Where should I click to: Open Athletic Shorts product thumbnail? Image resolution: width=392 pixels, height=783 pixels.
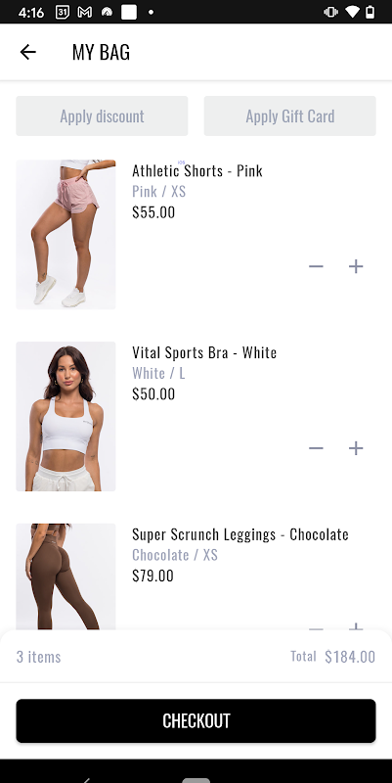[x=65, y=235]
